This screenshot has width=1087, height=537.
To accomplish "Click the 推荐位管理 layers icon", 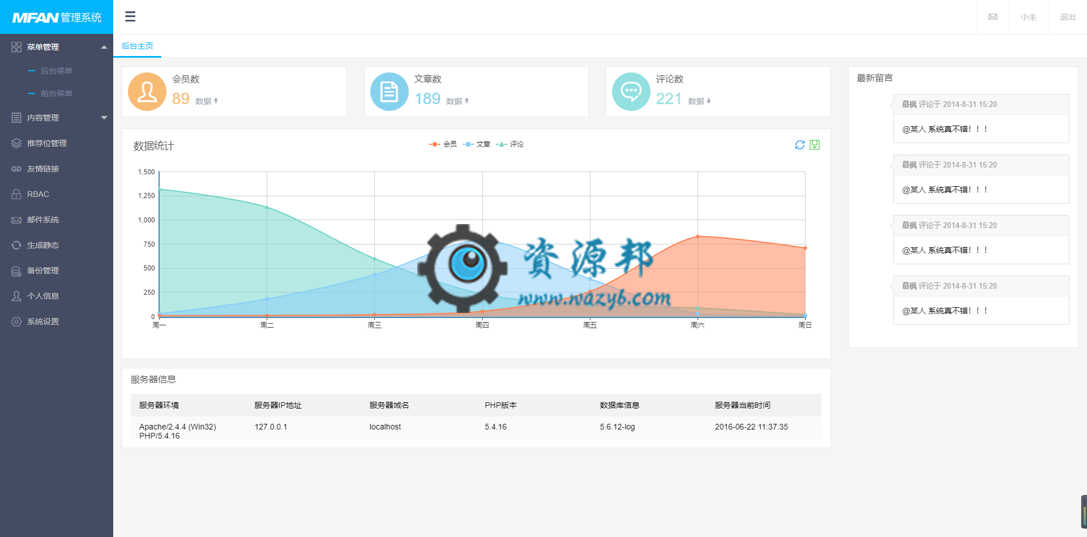I will pyautogui.click(x=16, y=143).
